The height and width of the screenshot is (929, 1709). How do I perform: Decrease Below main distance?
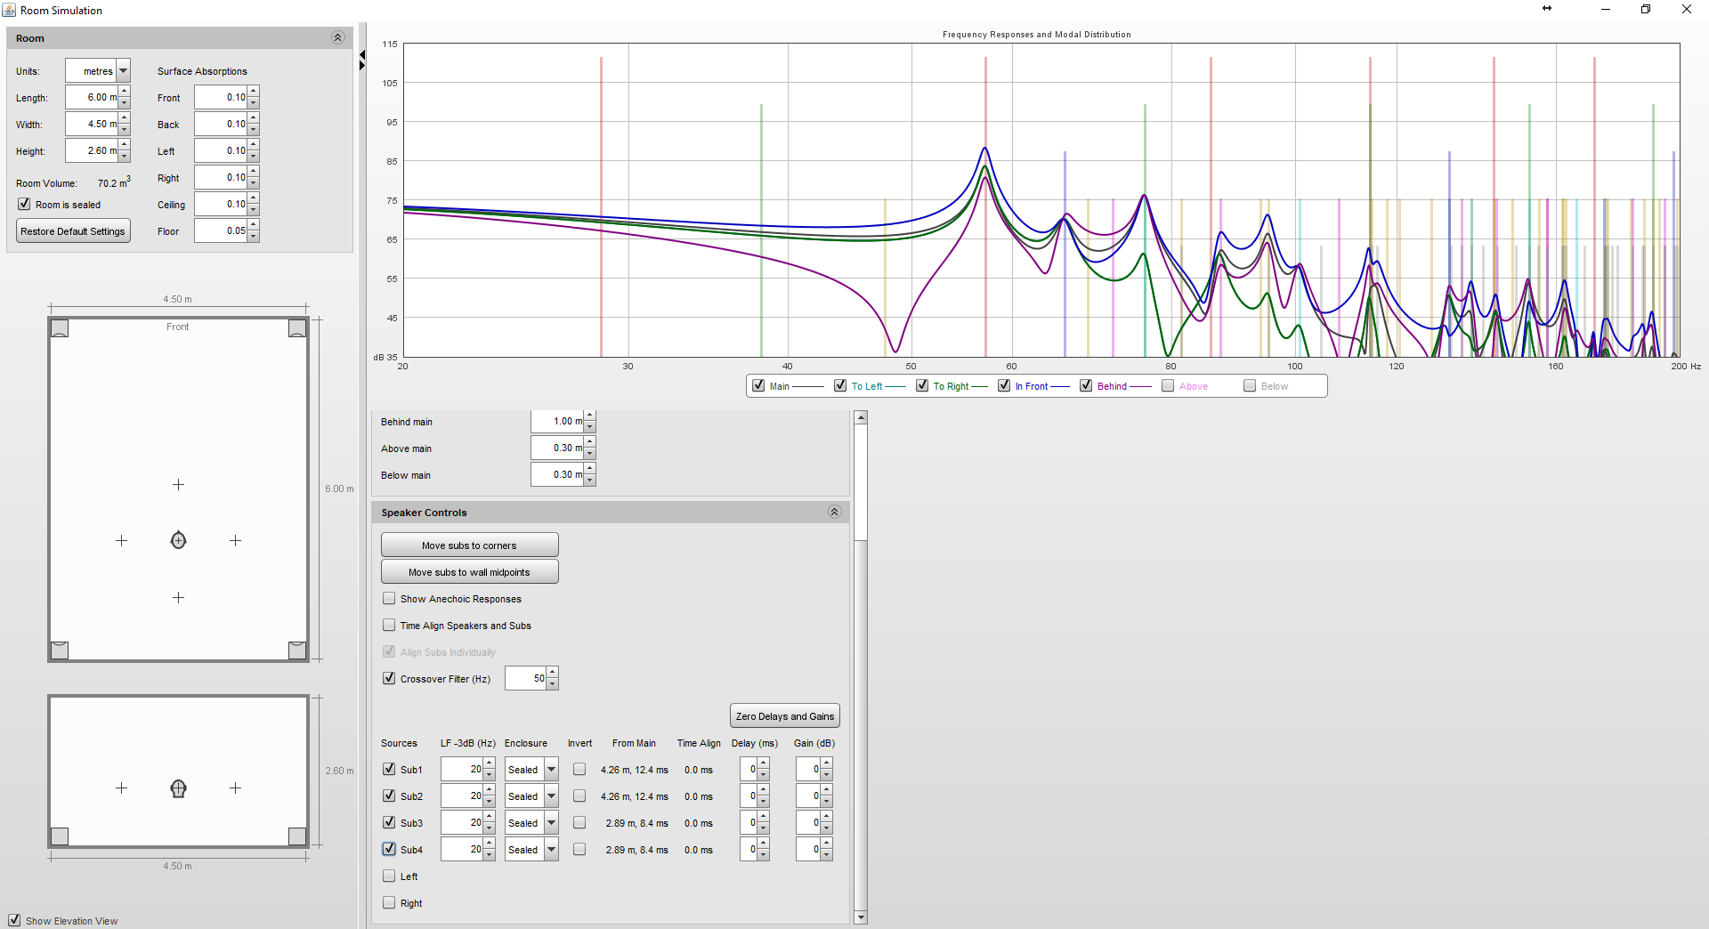point(589,481)
